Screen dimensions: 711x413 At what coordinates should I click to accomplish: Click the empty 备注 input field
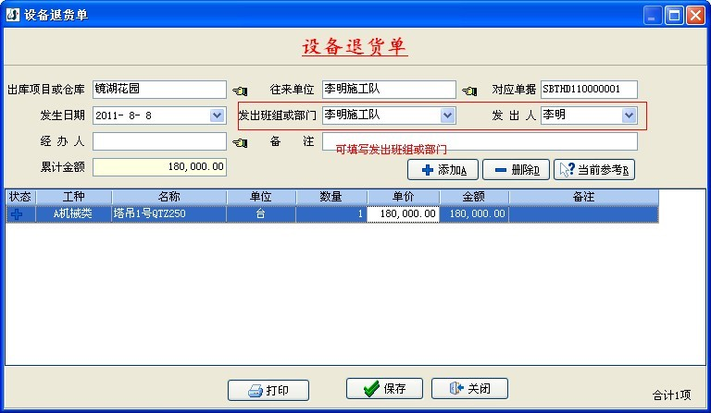coord(480,141)
